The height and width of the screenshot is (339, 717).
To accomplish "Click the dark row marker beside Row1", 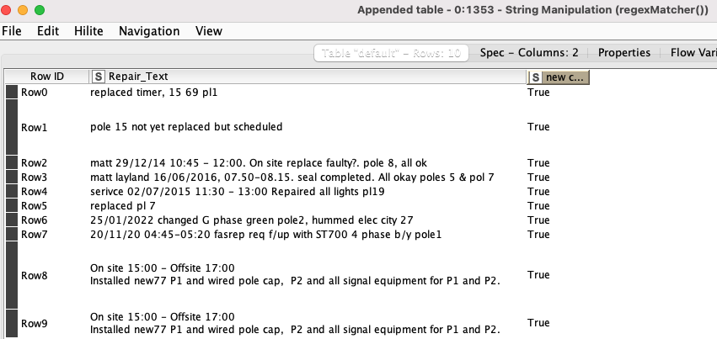I will (12, 127).
